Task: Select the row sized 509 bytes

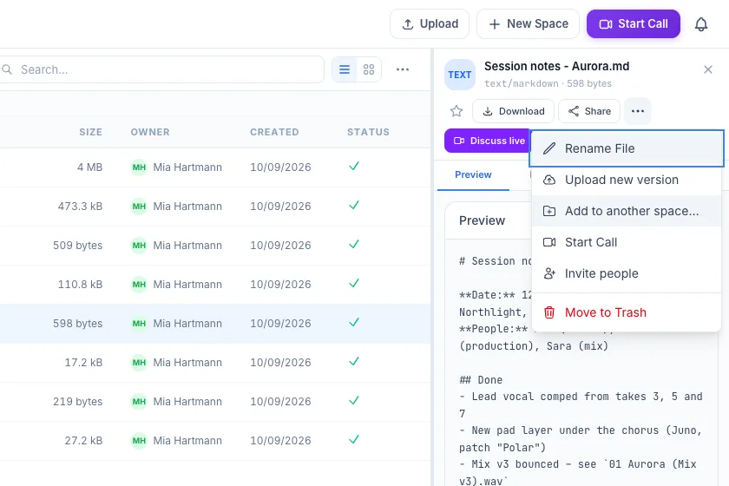Action: click(x=215, y=246)
